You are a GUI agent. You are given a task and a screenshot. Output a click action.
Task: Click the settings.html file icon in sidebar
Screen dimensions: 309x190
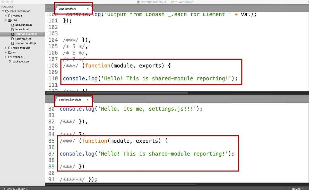pyautogui.click(x=12, y=38)
